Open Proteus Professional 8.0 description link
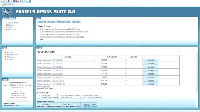The height and width of the screenshot is (112, 200). [x=51, y=84]
